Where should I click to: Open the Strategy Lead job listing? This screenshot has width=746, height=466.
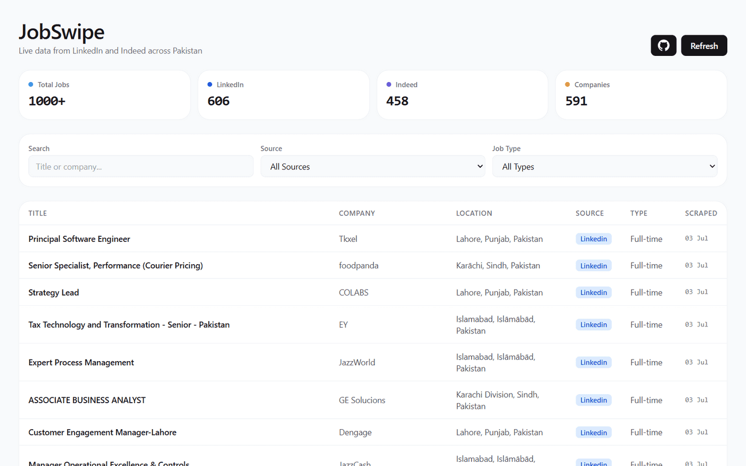pyautogui.click(x=54, y=292)
